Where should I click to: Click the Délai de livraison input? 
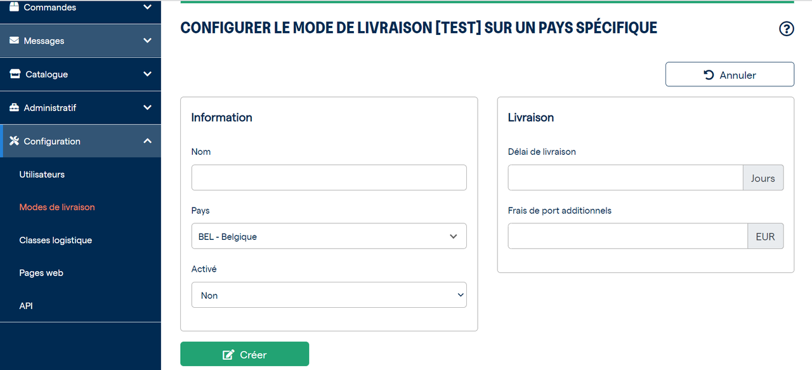point(625,178)
